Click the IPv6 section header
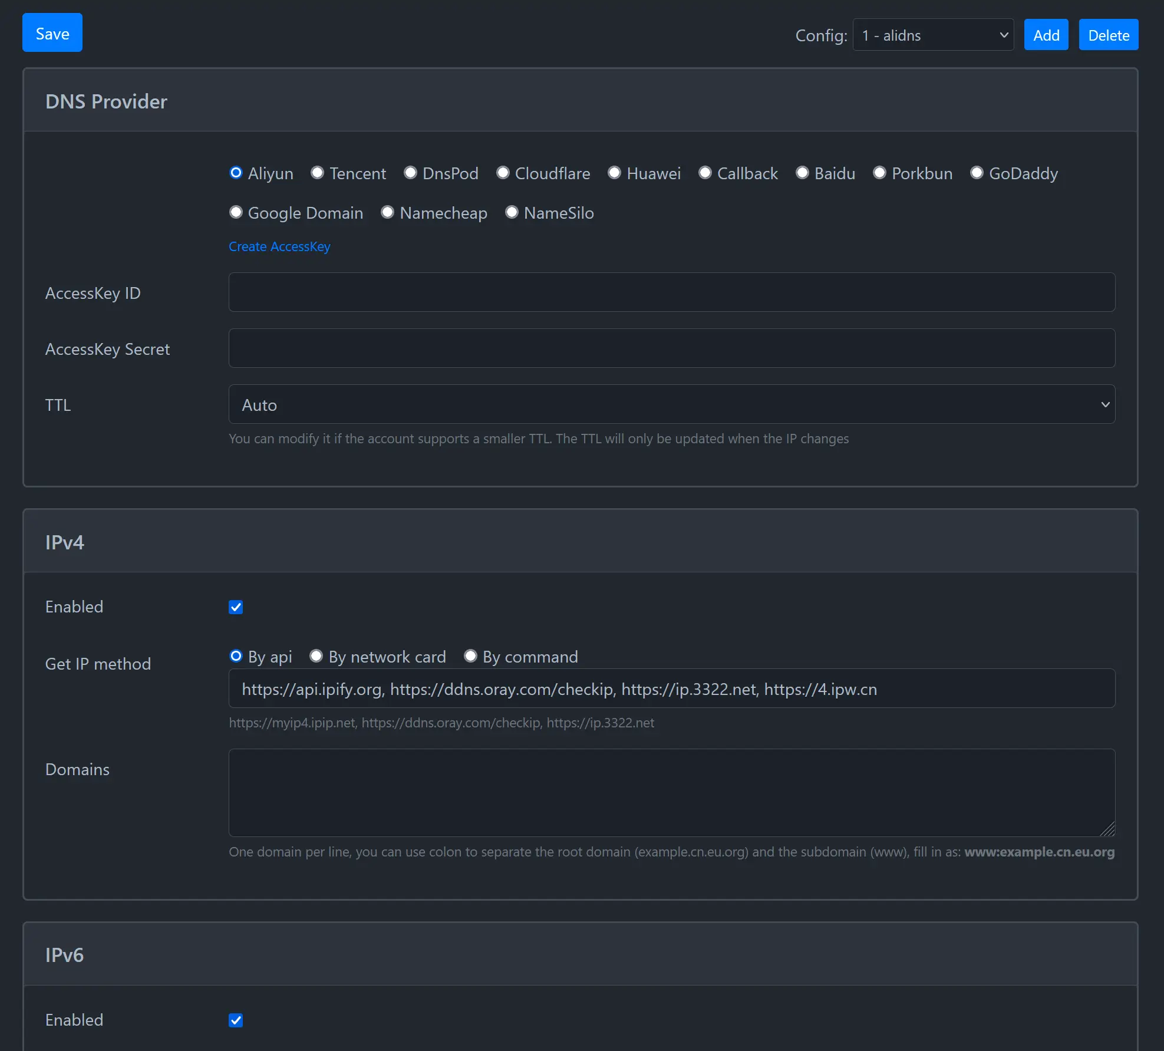 581,954
